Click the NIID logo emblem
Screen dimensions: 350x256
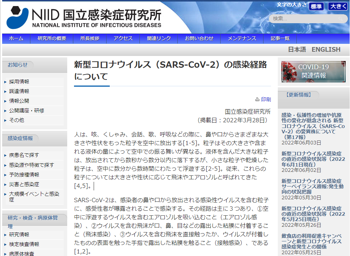pos(18,17)
